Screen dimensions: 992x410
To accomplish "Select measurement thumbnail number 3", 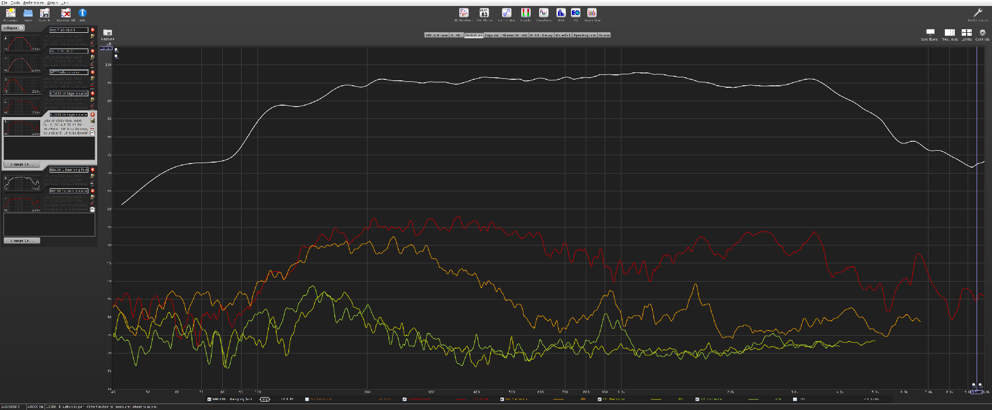I will click(x=22, y=85).
